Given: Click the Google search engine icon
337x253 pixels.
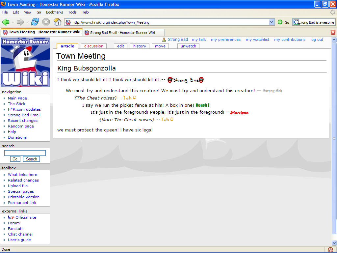Looking at the screenshot, I should pos(297,22).
